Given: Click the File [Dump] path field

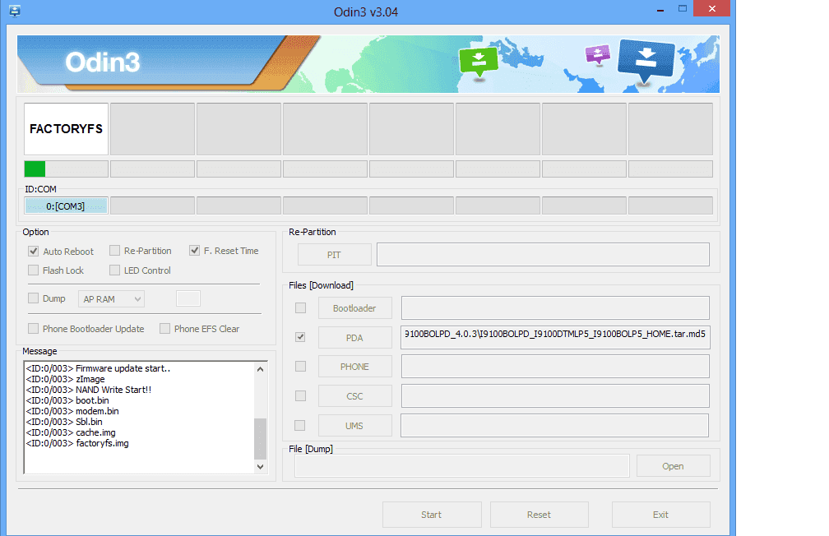Looking at the screenshot, I should 462,465.
